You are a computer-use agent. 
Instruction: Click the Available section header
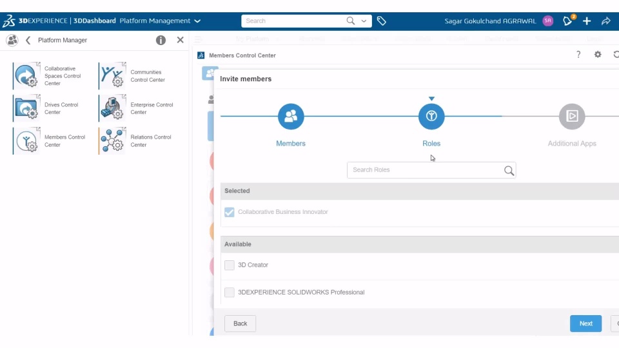point(420,244)
